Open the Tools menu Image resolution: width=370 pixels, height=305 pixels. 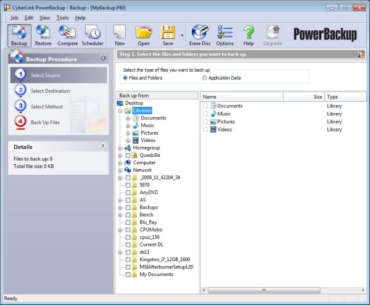62,18
